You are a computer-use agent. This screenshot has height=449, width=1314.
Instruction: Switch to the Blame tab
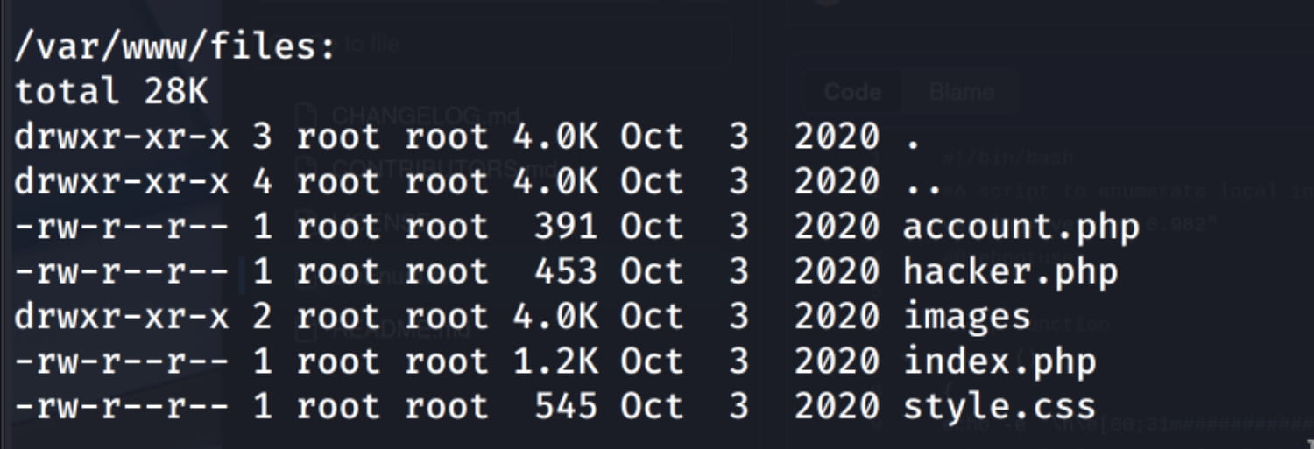pyautogui.click(x=961, y=92)
